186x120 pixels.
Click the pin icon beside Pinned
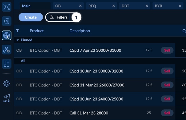click(x=17, y=40)
